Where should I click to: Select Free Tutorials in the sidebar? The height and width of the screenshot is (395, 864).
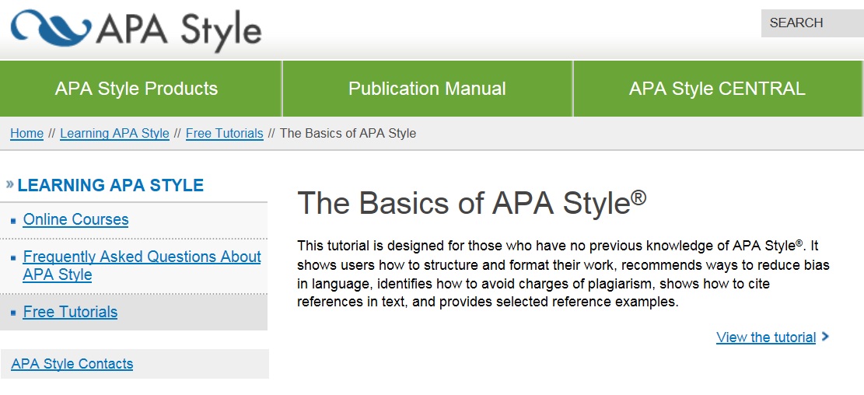[x=70, y=312]
